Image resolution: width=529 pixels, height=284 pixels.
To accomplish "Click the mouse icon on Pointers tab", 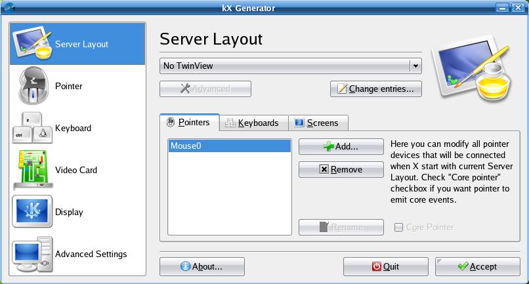I will tap(171, 122).
